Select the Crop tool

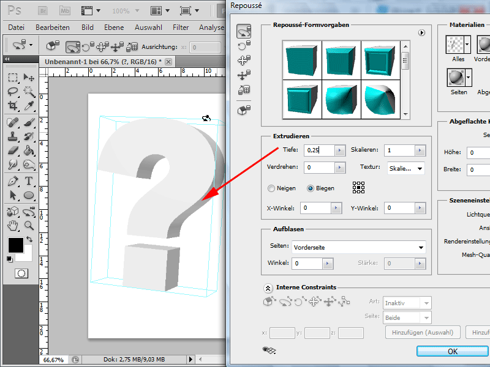point(13,106)
